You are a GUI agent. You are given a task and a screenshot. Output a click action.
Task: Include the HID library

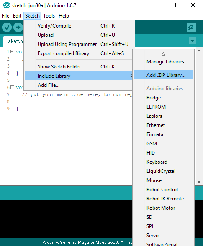click(163, 153)
